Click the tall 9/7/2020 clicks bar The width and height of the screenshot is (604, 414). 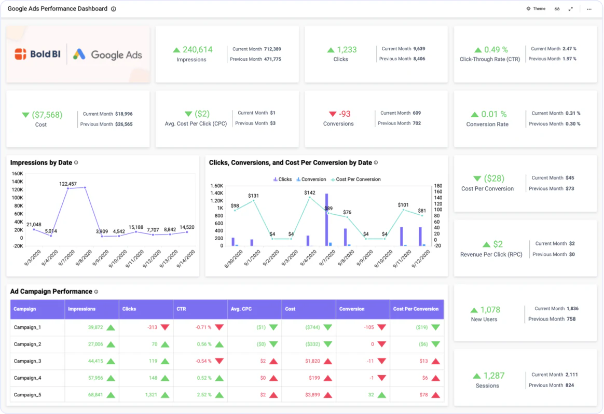(327, 219)
